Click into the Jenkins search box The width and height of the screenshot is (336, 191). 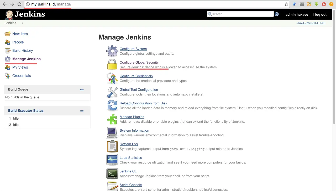click(x=240, y=14)
